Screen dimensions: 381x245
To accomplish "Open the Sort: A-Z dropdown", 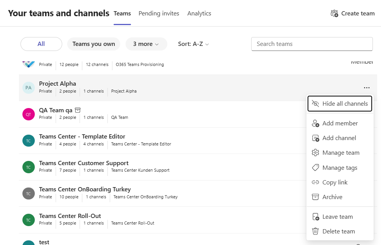I will point(194,44).
